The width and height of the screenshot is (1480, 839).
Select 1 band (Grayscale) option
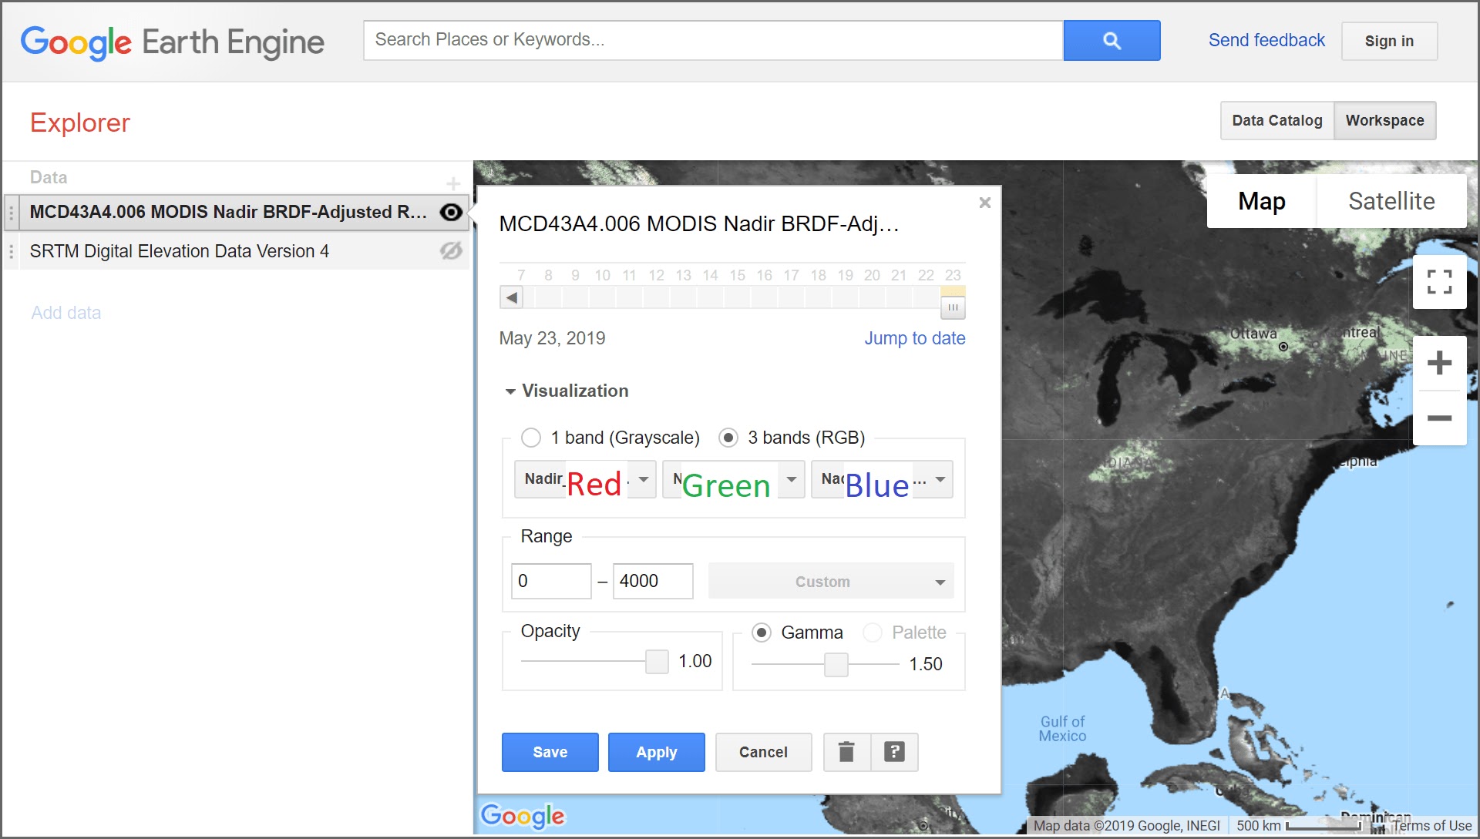click(x=531, y=438)
